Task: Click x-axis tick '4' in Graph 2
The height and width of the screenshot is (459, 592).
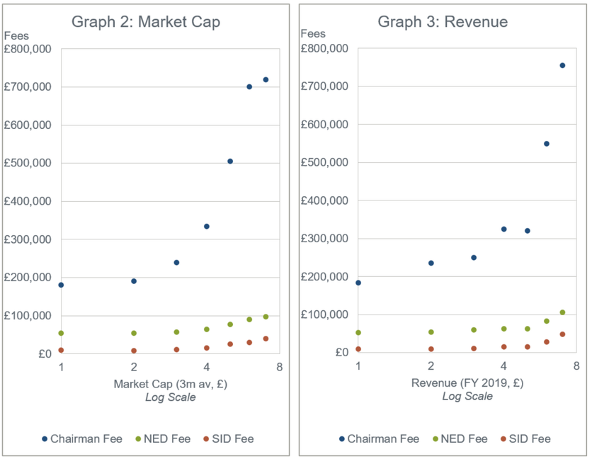Action: (207, 367)
